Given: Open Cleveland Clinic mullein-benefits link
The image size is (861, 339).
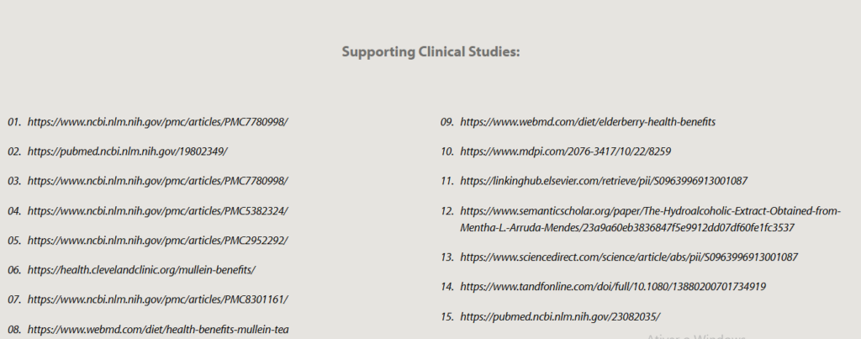Looking at the screenshot, I should [x=141, y=270].
